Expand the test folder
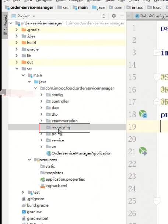The height and width of the screenshot is (224, 168). tap(23, 192)
